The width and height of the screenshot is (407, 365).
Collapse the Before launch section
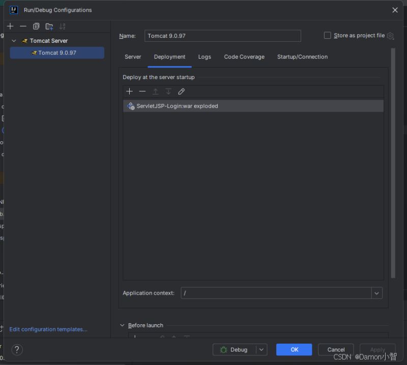click(123, 325)
